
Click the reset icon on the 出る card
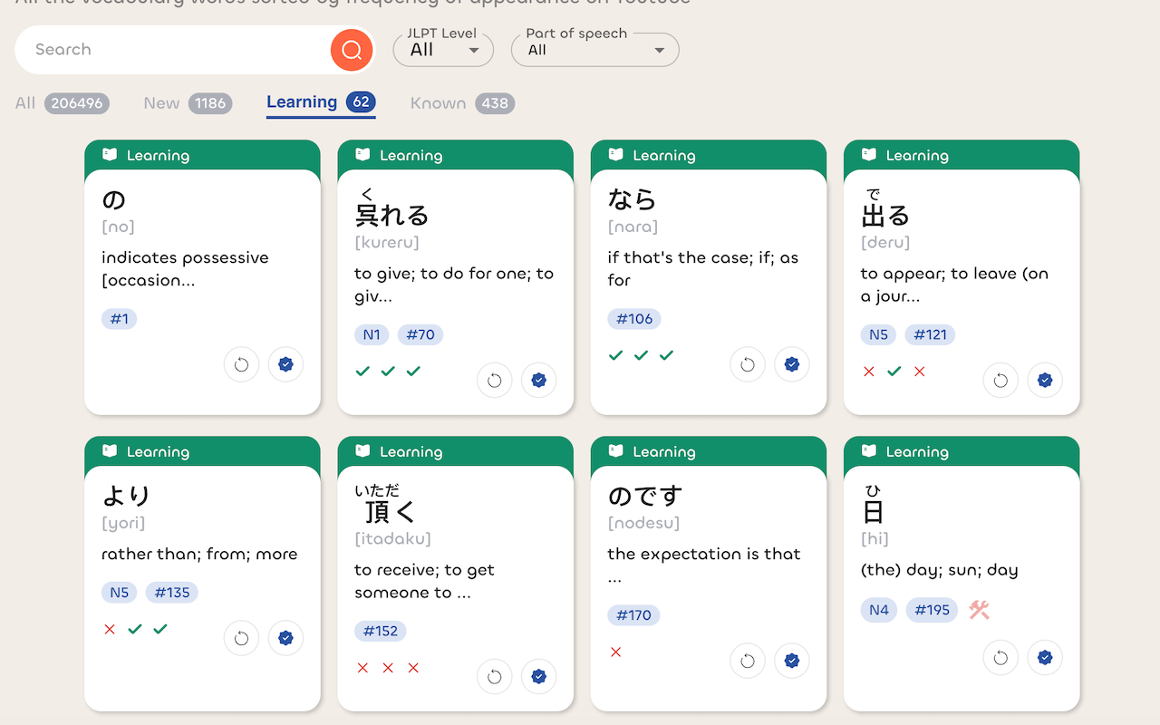[x=1000, y=380]
